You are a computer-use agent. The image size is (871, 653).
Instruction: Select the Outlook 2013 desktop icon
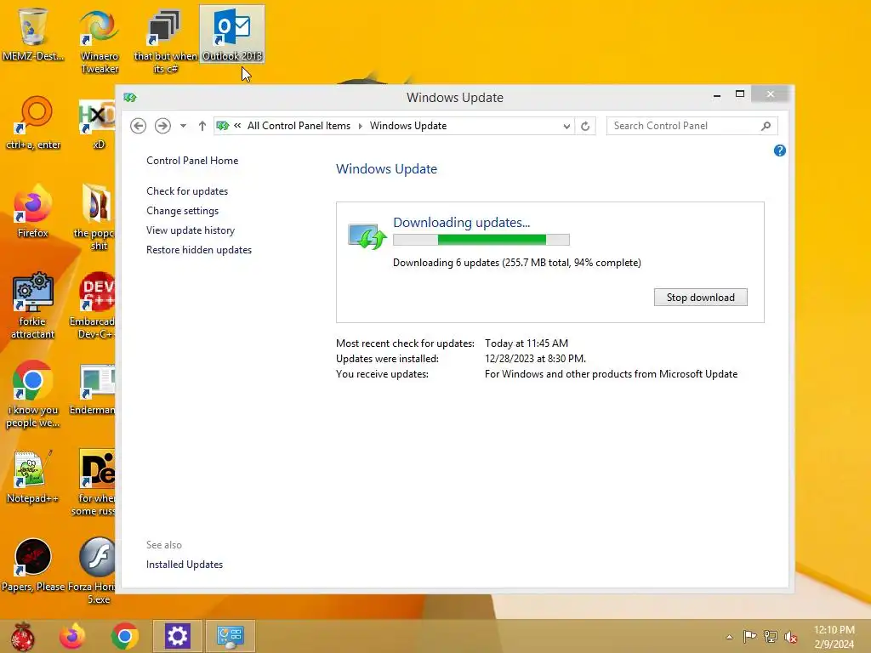pyautogui.click(x=231, y=34)
